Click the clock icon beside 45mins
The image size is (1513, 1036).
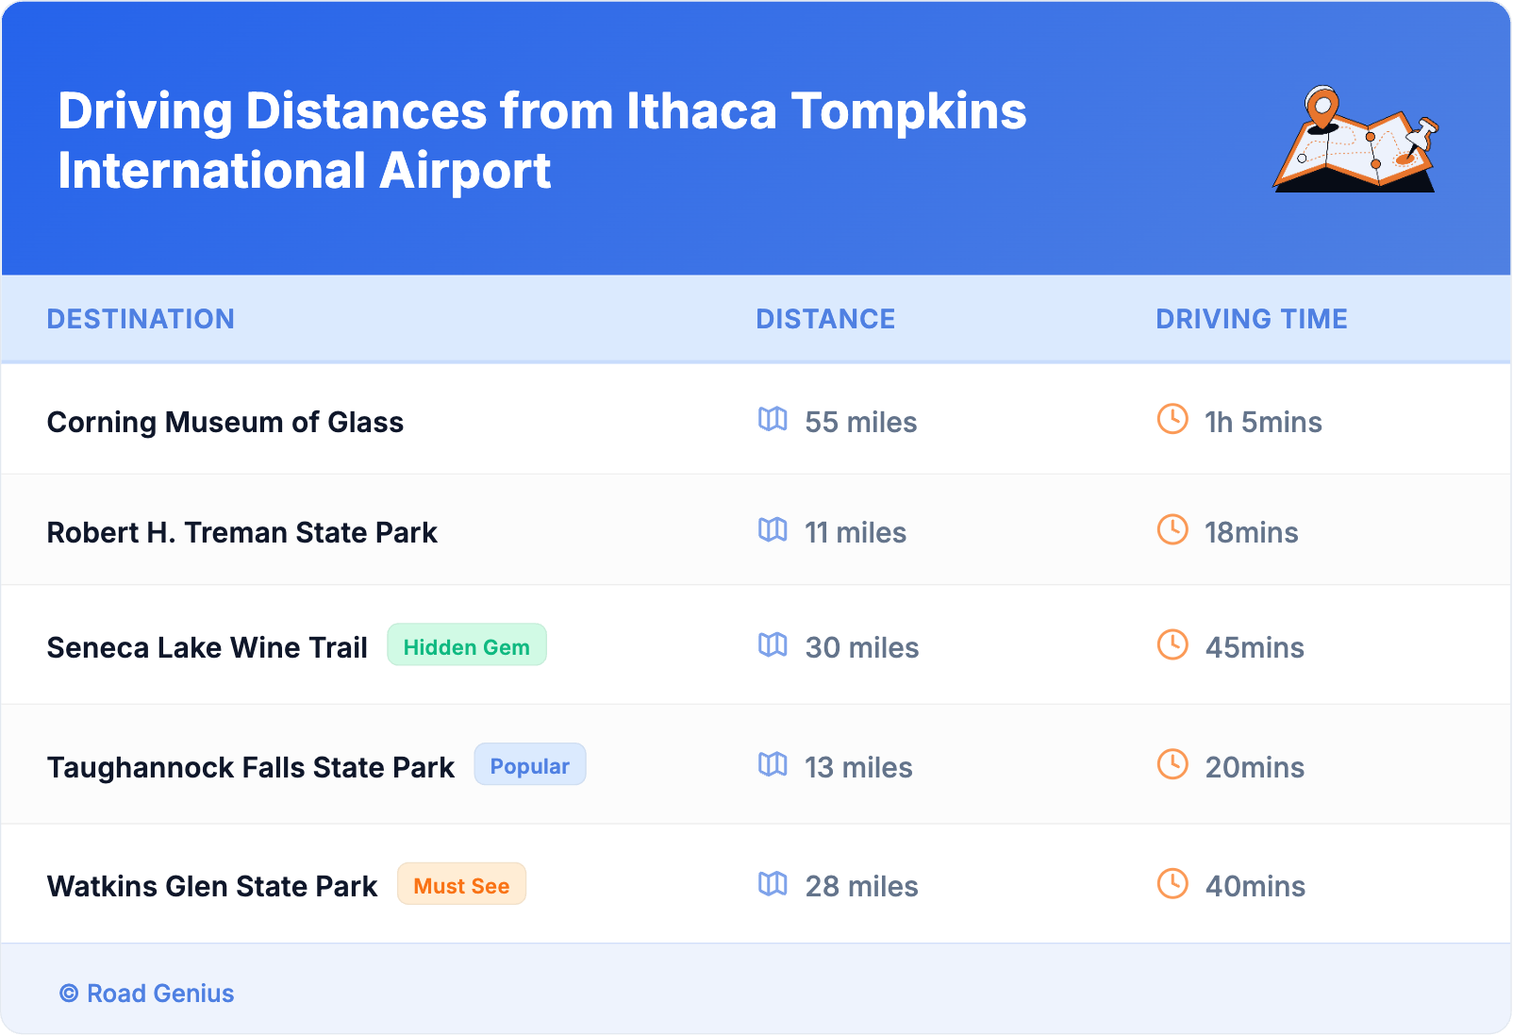click(x=1172, y=645)
